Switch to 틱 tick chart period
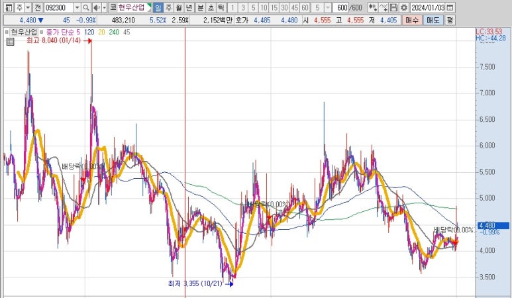The width and height of the screenshot is (512, 298). point(221,7)
